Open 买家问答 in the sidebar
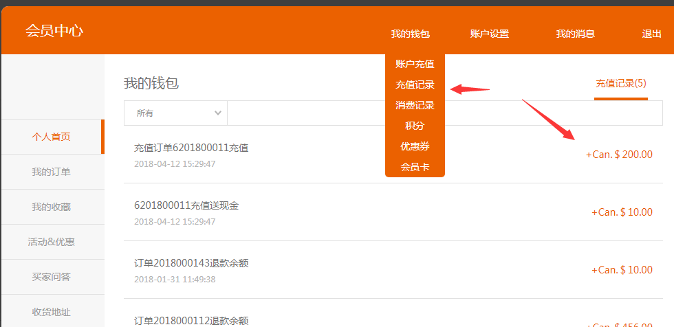Screen dimensions: 674x327 point(52,277)
